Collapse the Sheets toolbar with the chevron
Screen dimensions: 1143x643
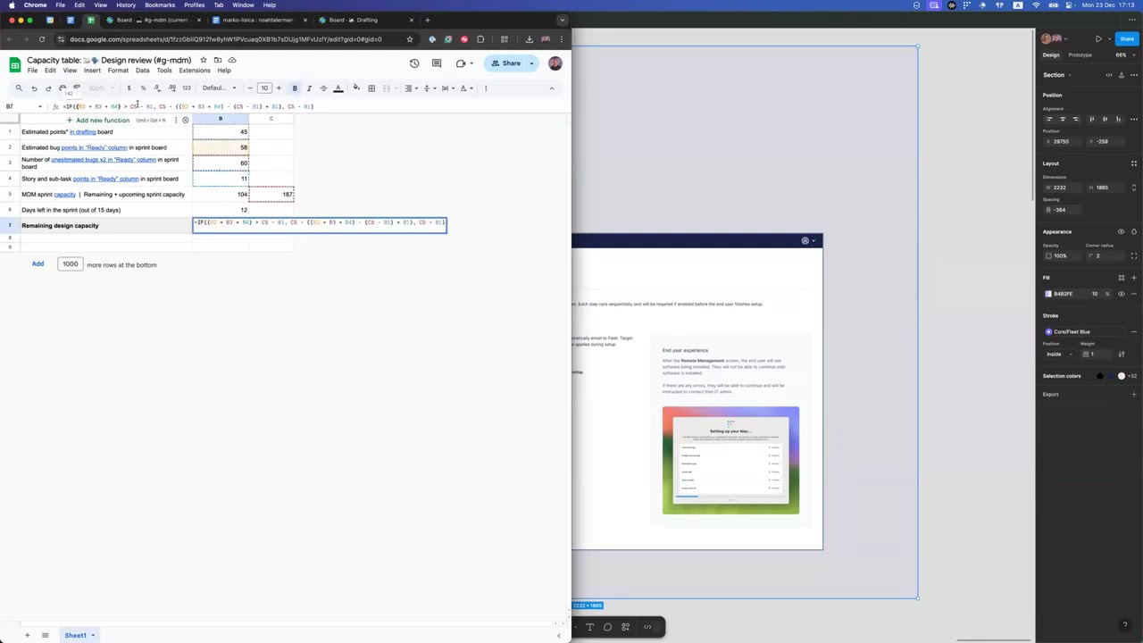tap(551, 88)
